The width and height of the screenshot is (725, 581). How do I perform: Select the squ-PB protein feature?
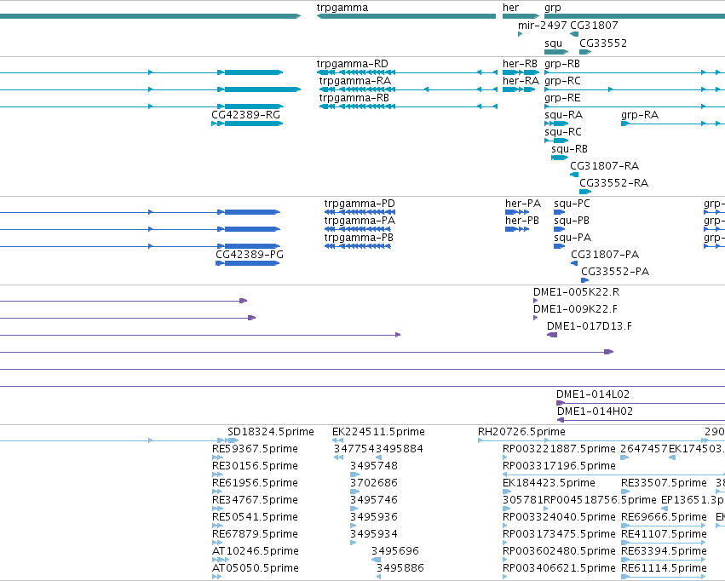pyautogui.click(x=559, y=229)
